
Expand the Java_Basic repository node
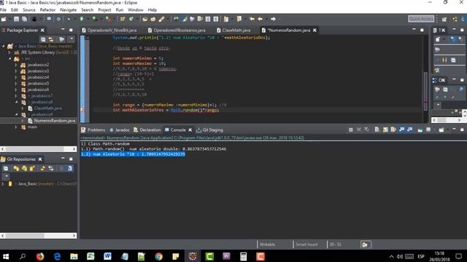click(3, 184)
